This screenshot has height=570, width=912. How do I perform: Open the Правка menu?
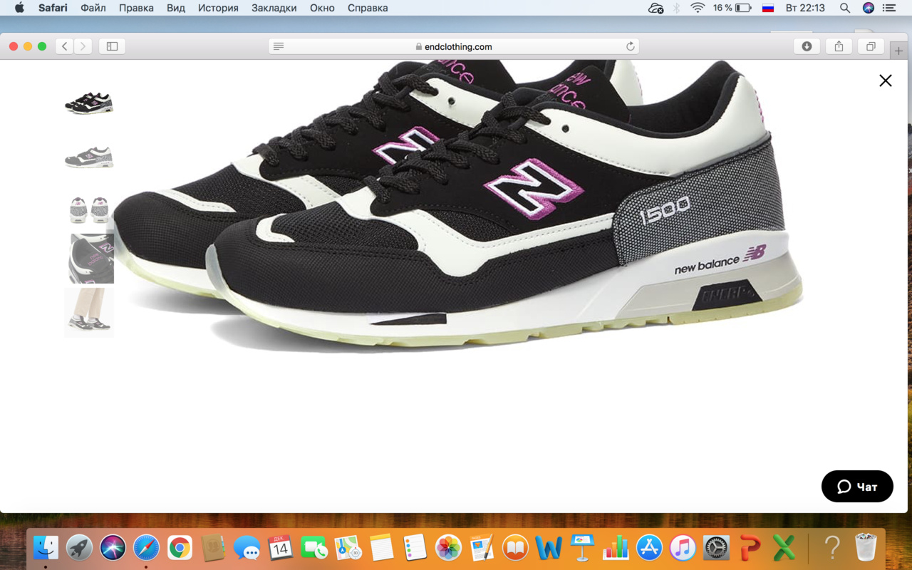click(x=136, y=8)
